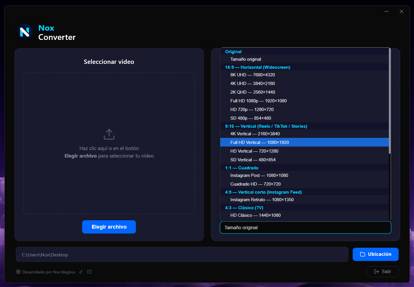Click the Salir button
Viewport: 414px width, 287px height.
pyautogui.click(x=382, y=271)
